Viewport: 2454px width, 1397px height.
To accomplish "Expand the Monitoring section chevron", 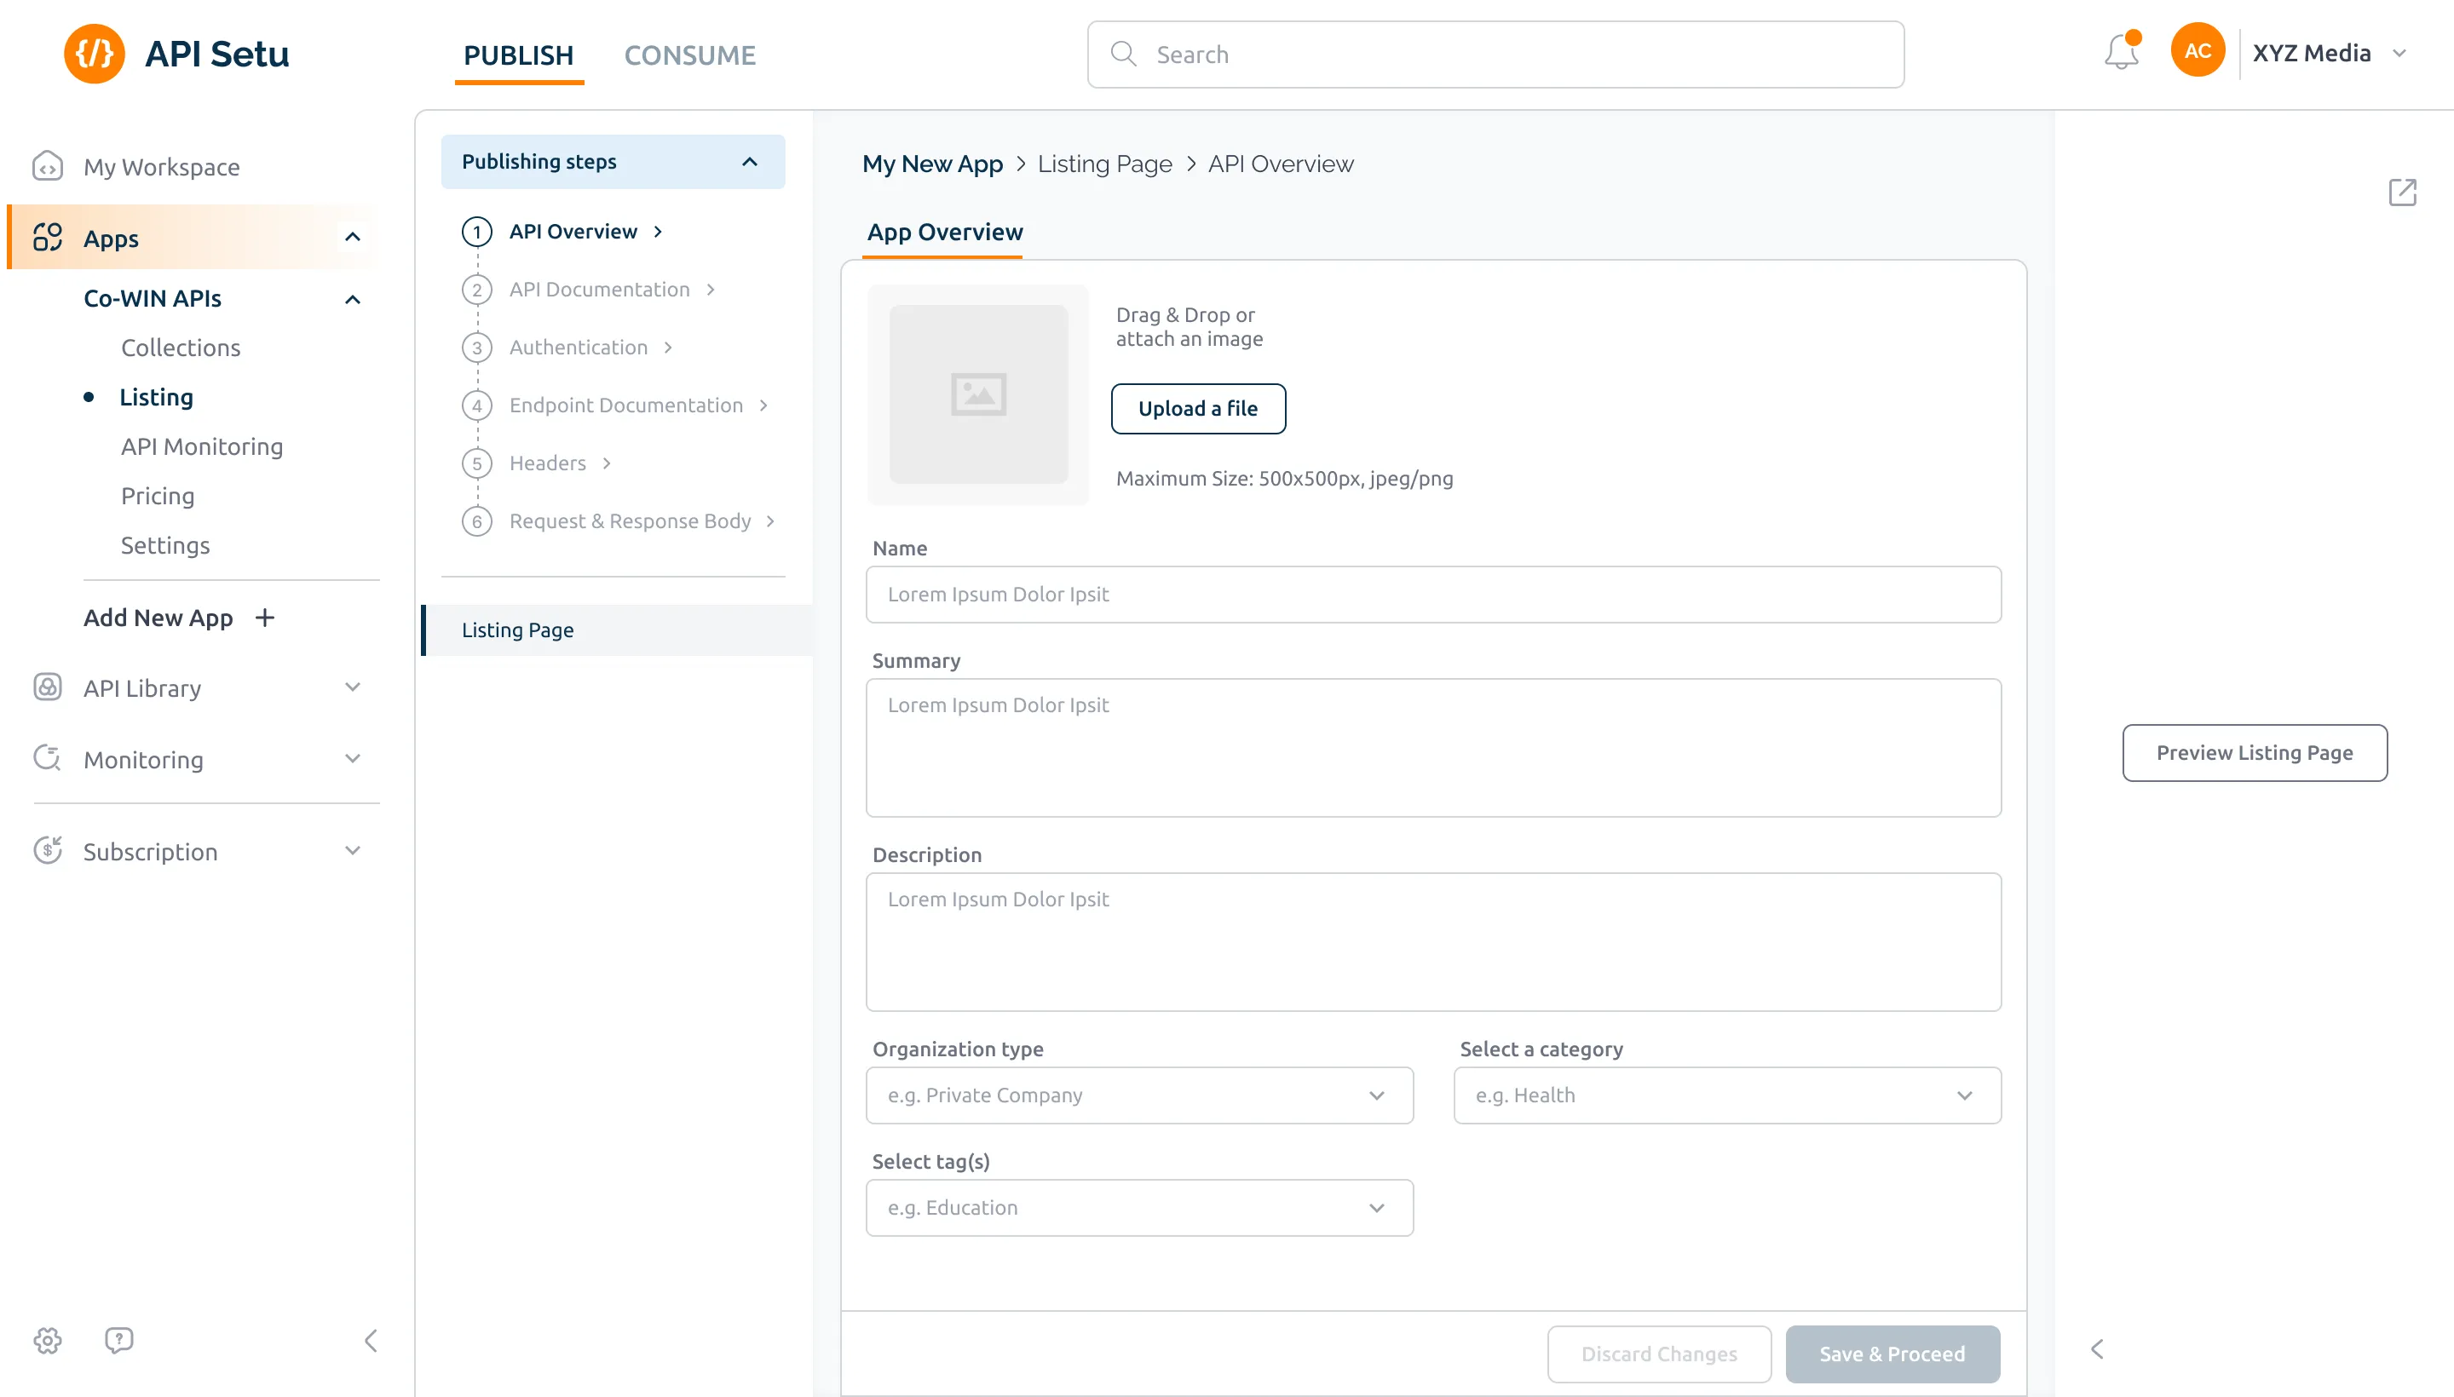I will click(352, 758).
